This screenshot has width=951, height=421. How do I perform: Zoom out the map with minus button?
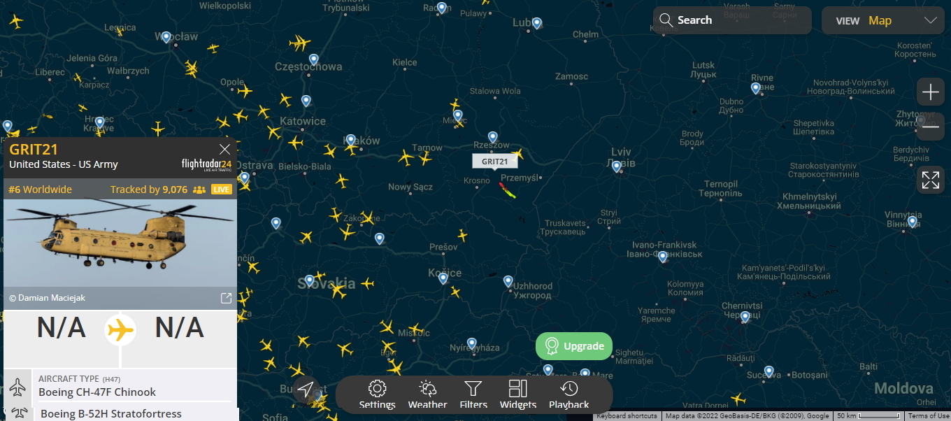pos(931,127)
